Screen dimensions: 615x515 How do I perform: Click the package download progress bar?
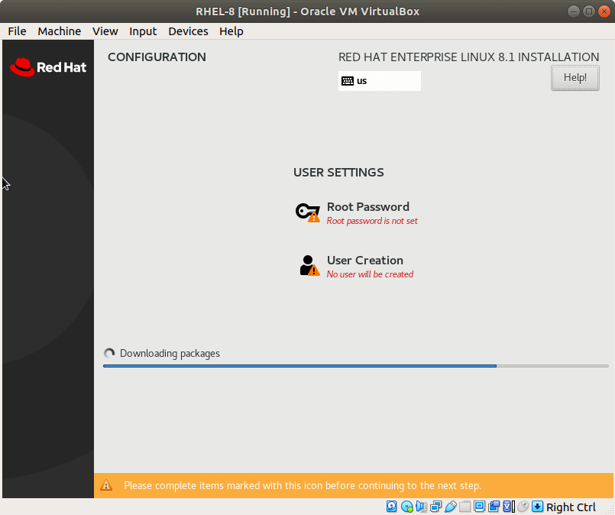click(x=356, y=366)
